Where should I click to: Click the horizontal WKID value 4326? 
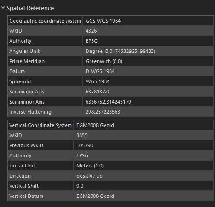click(91, 31)
